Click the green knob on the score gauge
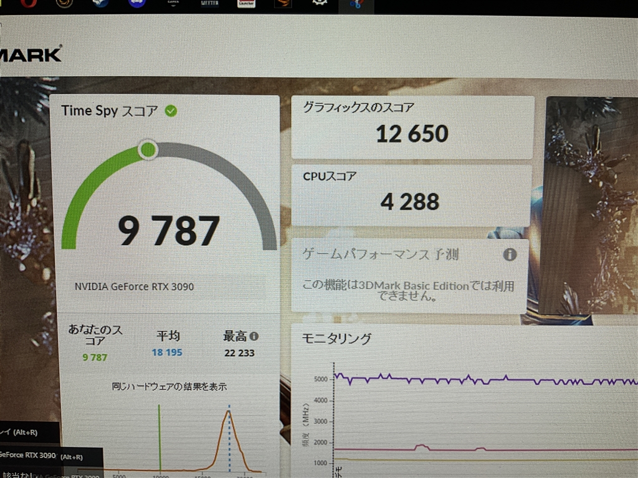The width and height of the screenshot is (638, 478). click(x=148, y=149)
